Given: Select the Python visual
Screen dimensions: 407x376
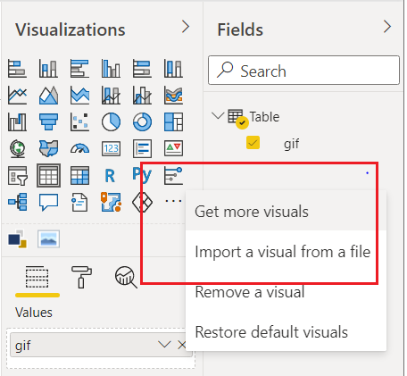Looking at the screenshot, I should pyautogui.click(x=142, y=175).
